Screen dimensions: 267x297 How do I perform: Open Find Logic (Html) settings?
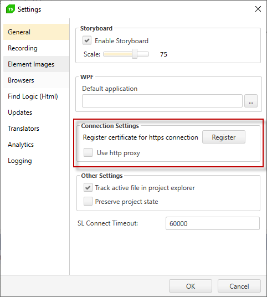(x=36, y=96)
